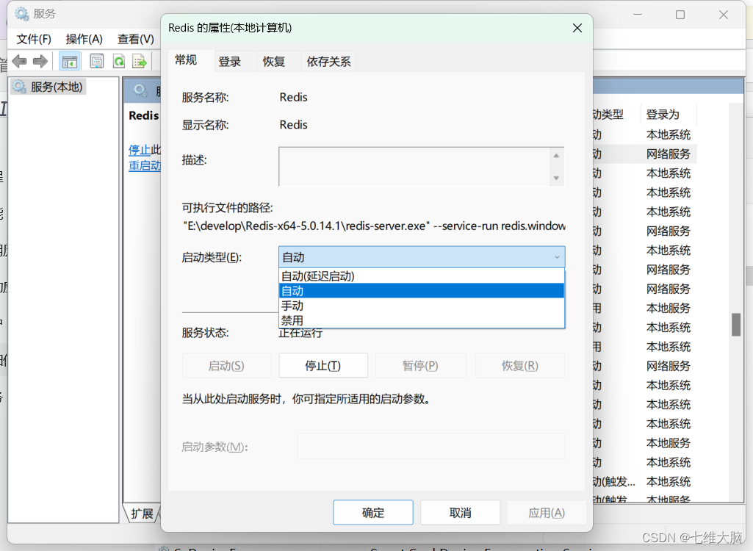Open the 扩展 tab at the bottom
The height and width of the screenshot is (551, 753).
click(x=142, y=514)
